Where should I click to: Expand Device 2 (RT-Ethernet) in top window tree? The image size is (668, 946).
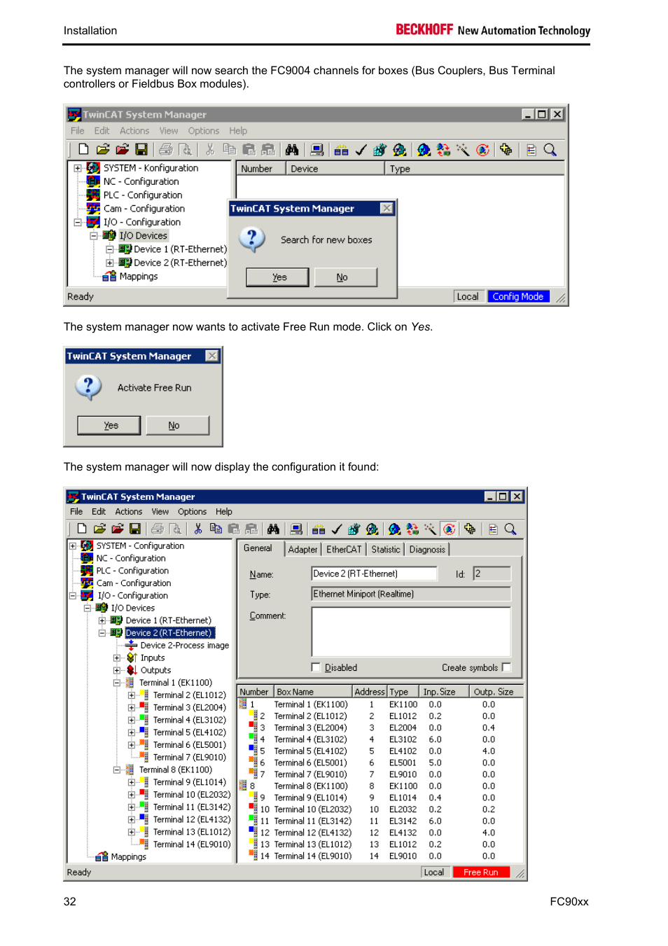click(x=110, y=263)
